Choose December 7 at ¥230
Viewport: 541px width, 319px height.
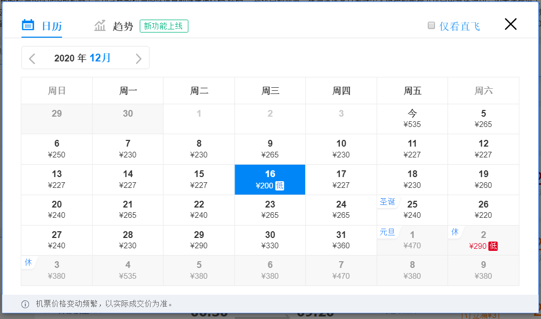click(x=128, y=149)
